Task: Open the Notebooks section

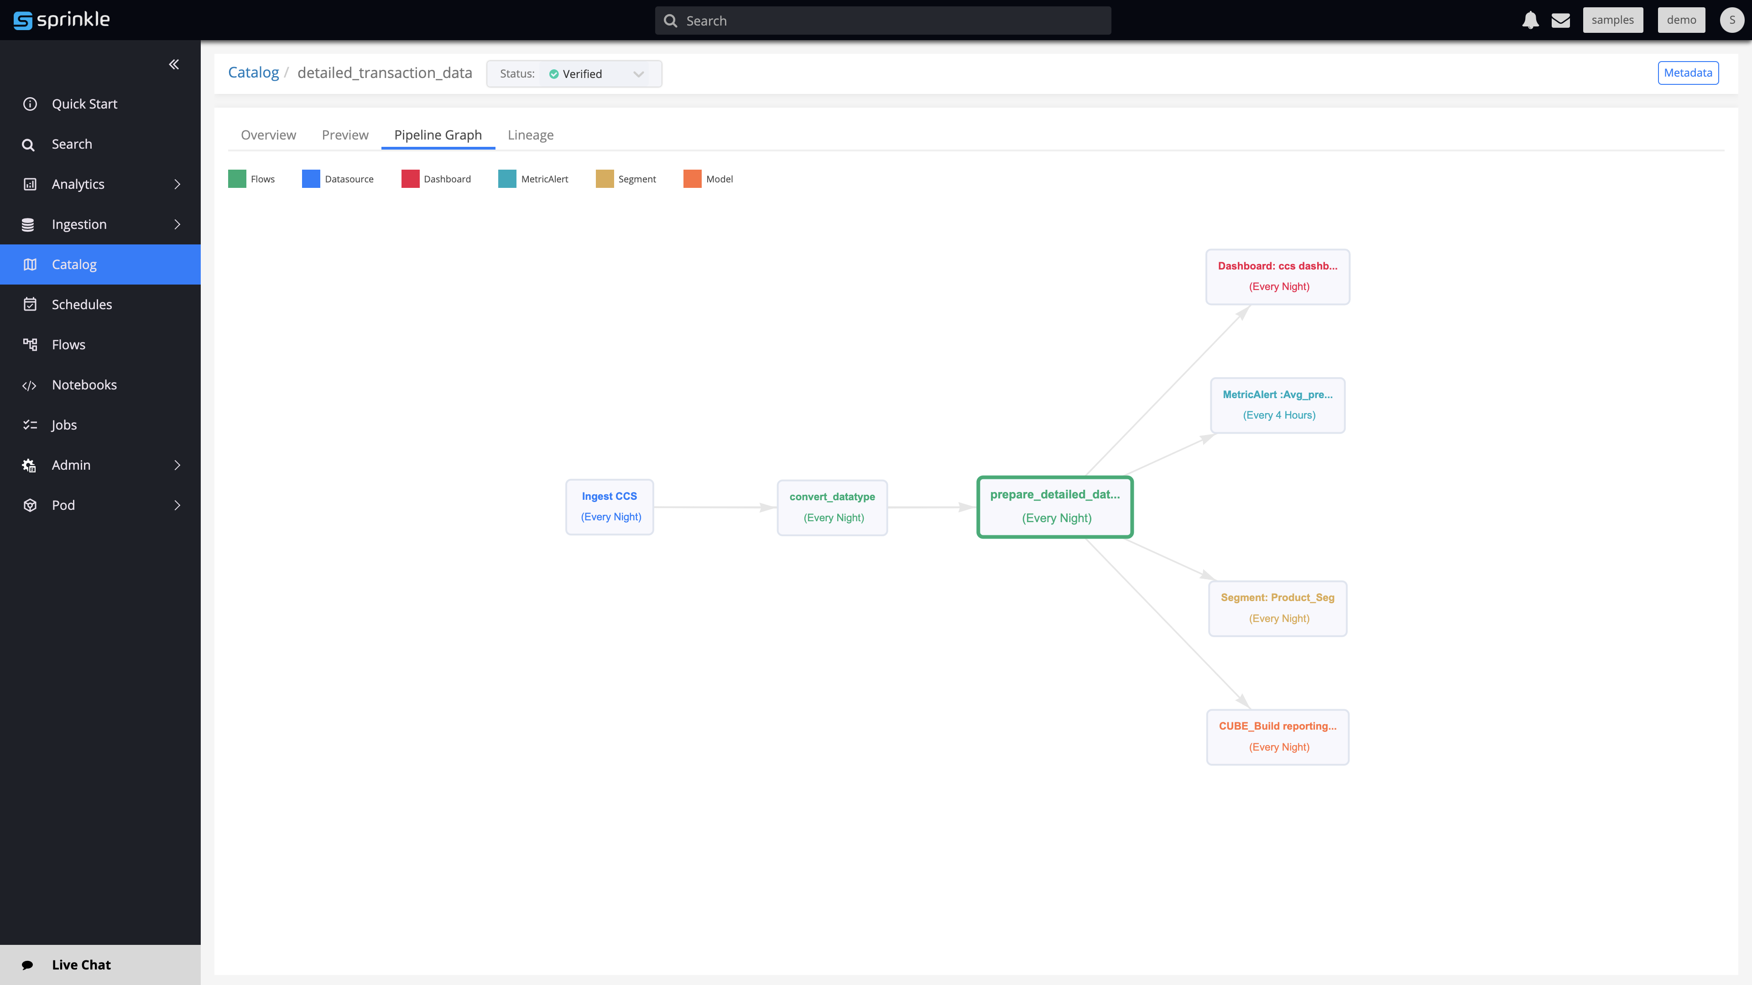Action: pos(84,384)
